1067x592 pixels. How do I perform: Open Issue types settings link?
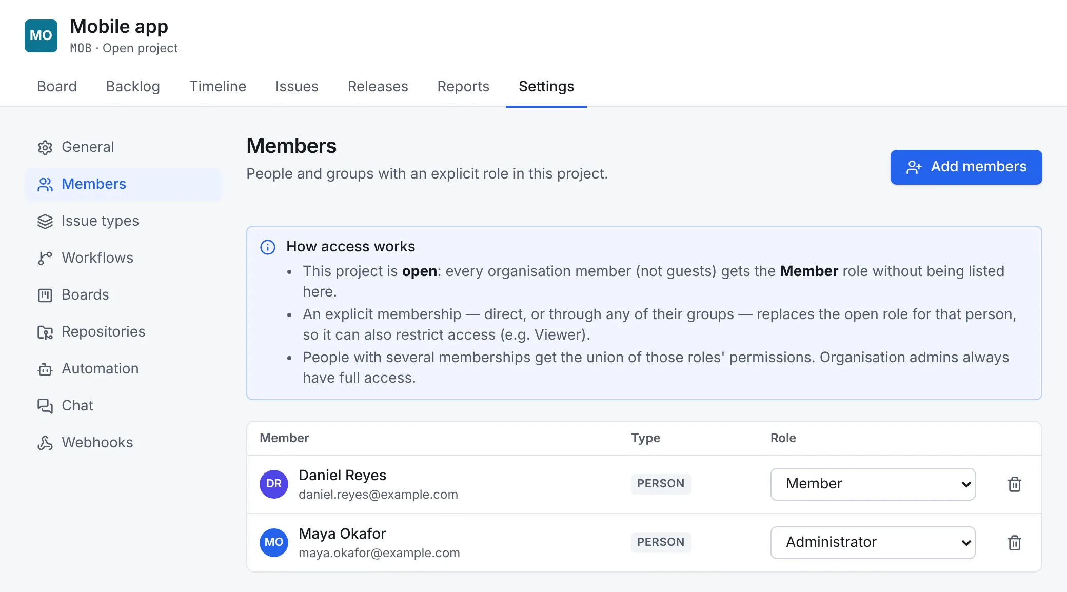123,221
